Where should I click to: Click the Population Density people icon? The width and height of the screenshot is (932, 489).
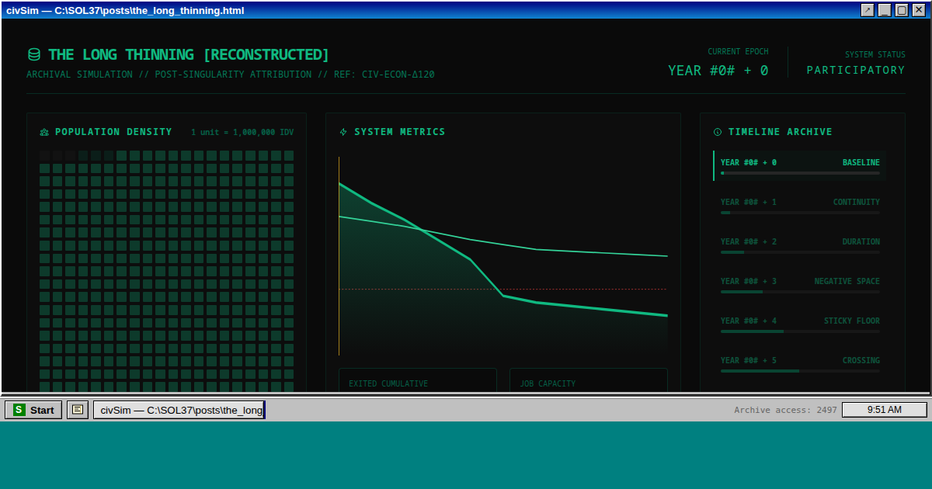[44, 133]
